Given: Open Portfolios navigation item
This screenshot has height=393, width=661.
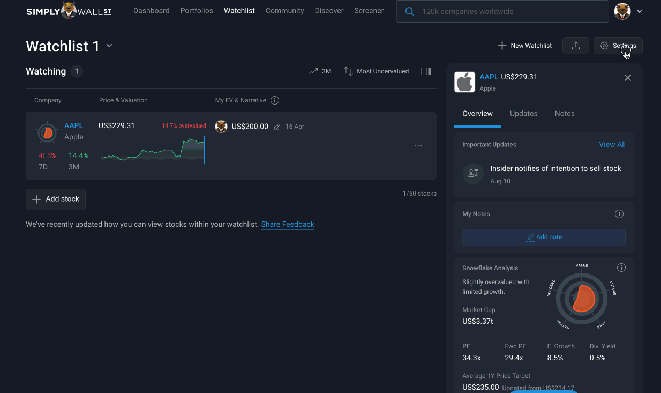Looking at the screenshot, I should coord(197,11).
